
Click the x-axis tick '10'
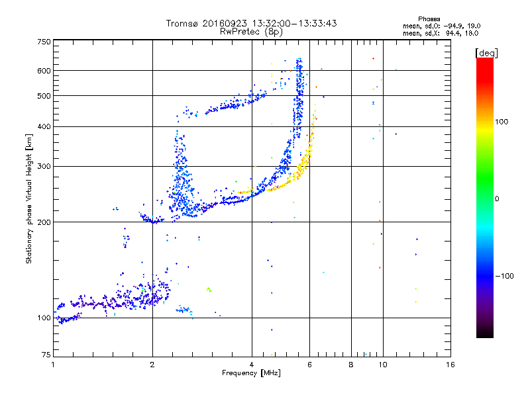(x=383, y=365)
